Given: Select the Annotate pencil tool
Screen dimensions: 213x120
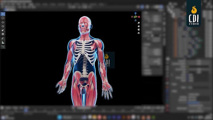Looking at the screenshot, I should (x=3, y=39).
